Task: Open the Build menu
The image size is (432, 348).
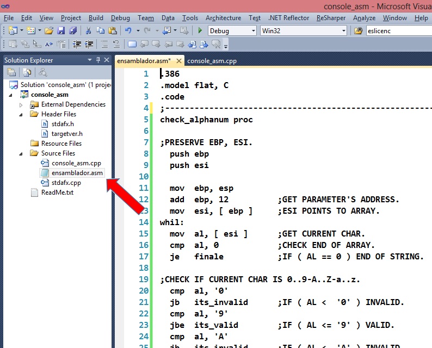Action: click(96, 18)
